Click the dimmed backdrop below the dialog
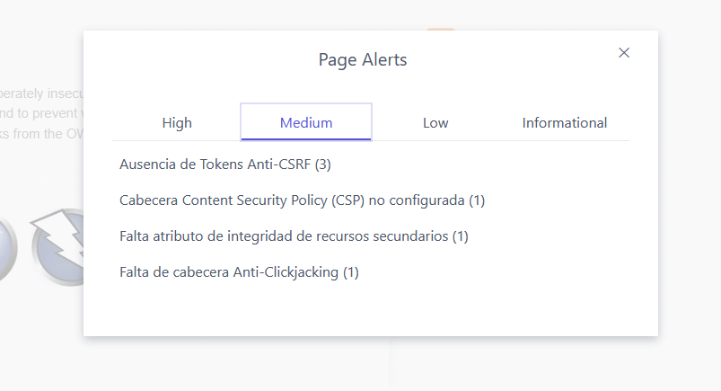 point(269,364)
